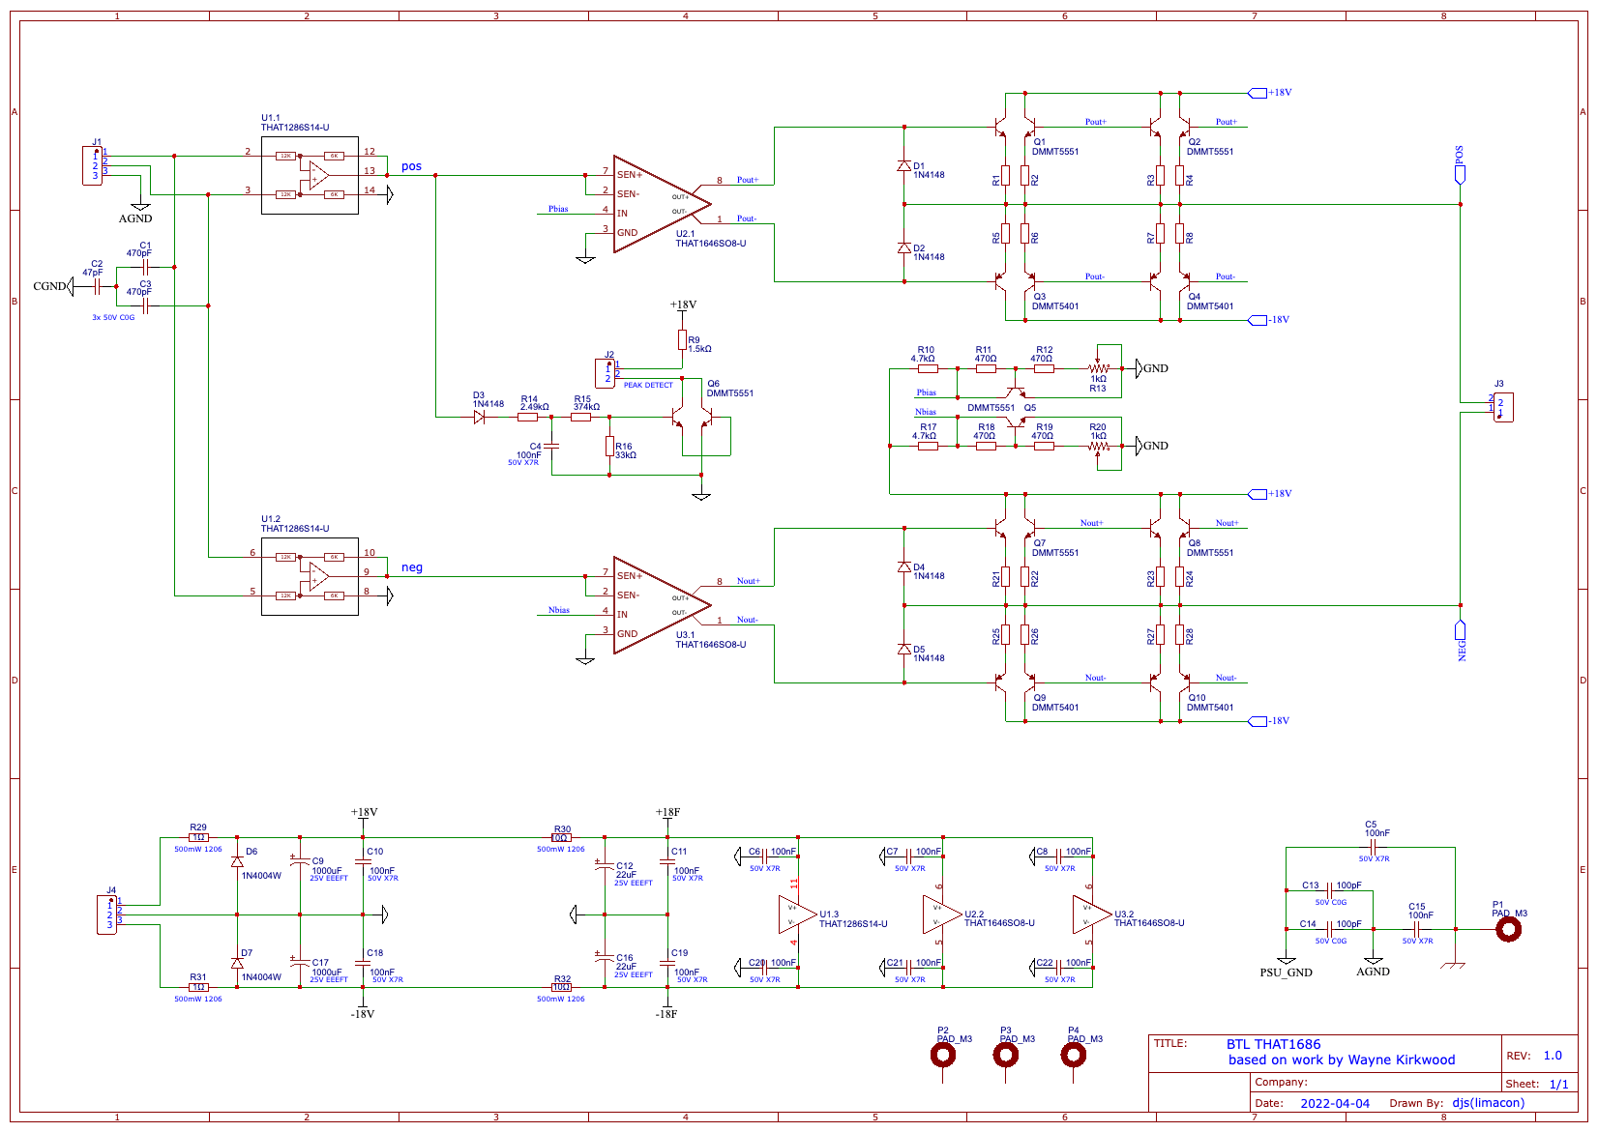Click the '-18F' supply label
The width and height of the screenshot is (1598, 1132).
point(666,1014)
